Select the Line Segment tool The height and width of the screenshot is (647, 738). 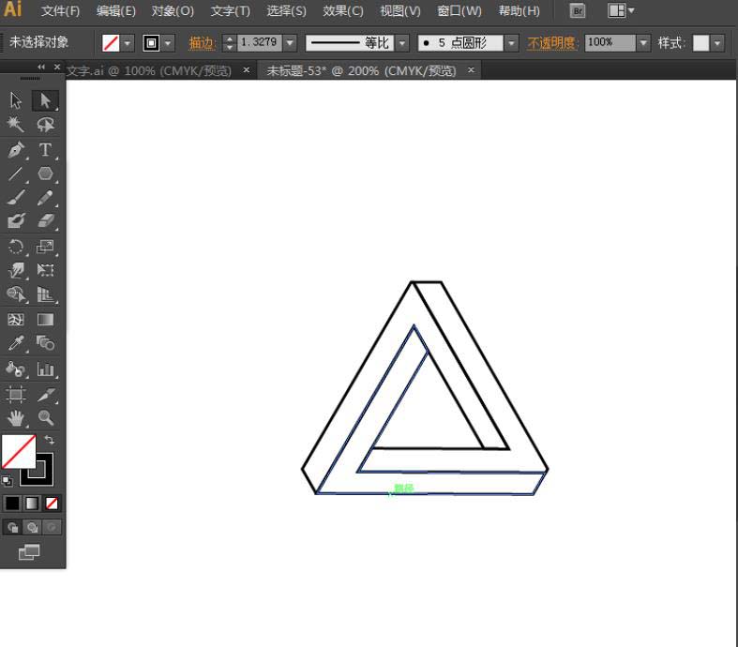[x=16, y=173]
